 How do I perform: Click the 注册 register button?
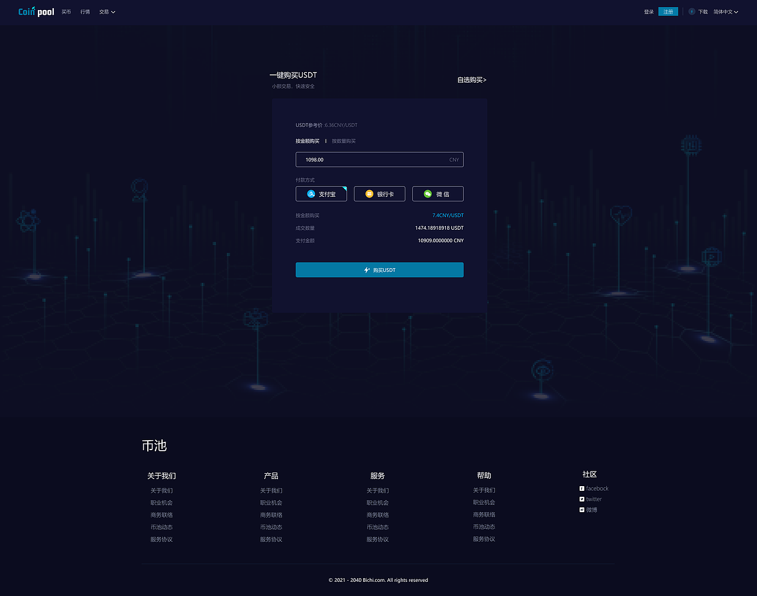click(668, 12)
